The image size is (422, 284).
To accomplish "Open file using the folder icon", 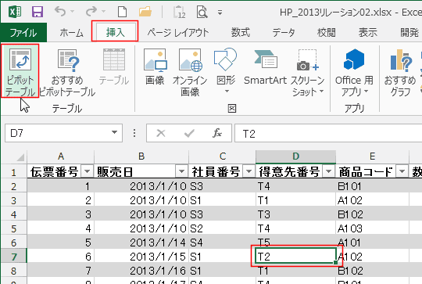I will click(x=145, y=12).
